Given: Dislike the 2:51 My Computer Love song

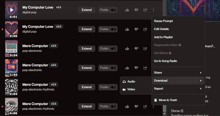Looking at the screenshot, I should click(136, 10).
